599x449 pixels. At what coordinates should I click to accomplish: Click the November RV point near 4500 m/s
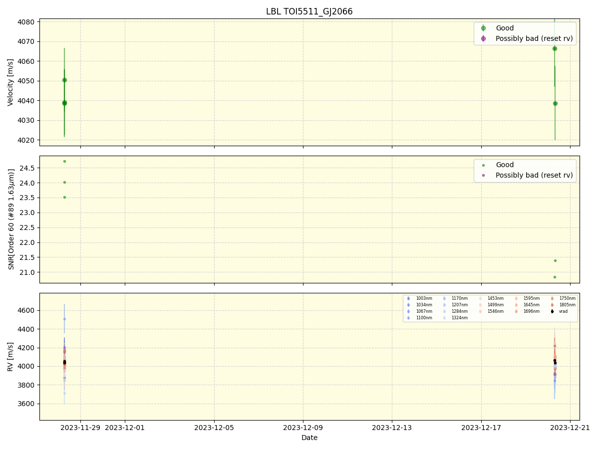tap(64, 319)
